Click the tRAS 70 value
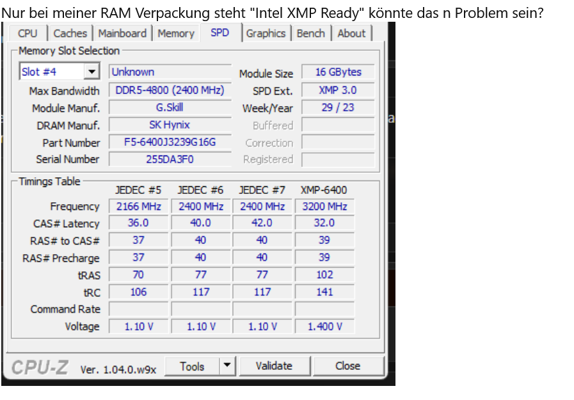This screenshot has width=574, height=400. [138, 275]
